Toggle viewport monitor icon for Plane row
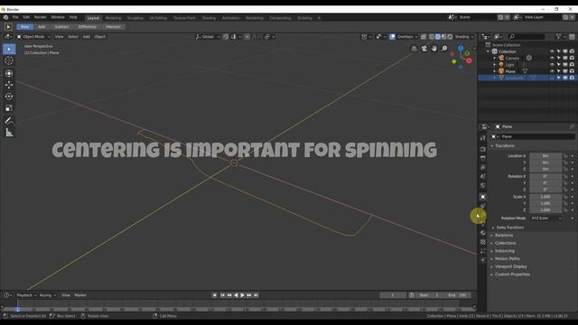The image size is (578, 325). [565, 71]
